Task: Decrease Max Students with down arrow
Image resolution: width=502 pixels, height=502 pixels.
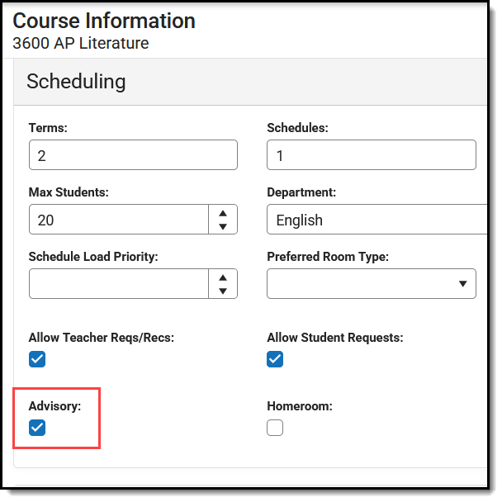Action: pos(223,227)
